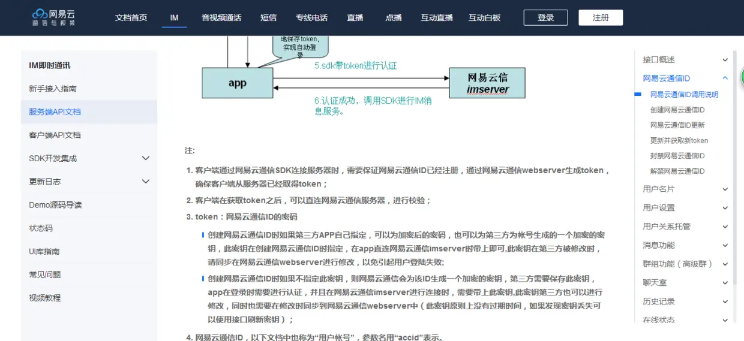Viewport: 744px width, 341px height.
Task: Open 音视频通话 documentation tab
Action: click(221, 18)
